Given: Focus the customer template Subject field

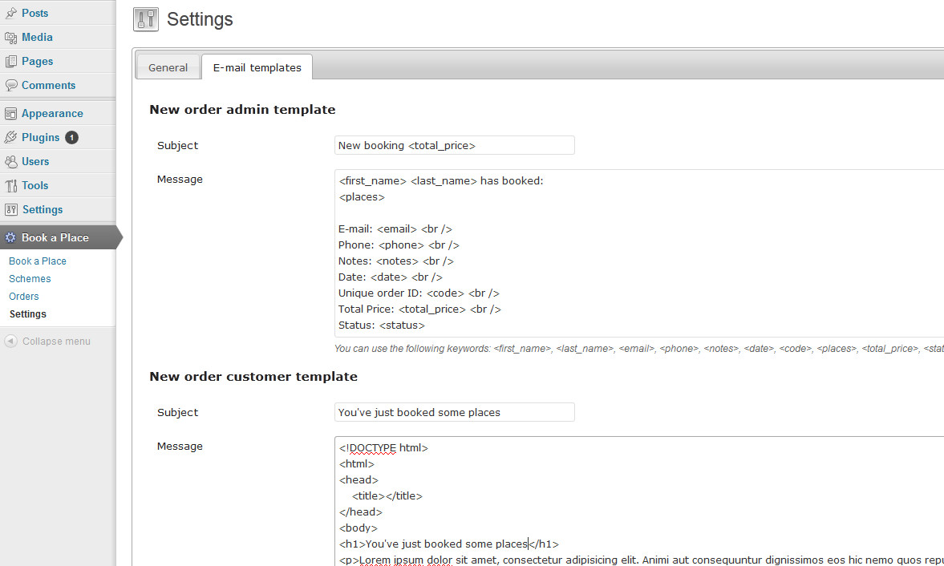Looking at the screenshot, I should tap(455, 412).
